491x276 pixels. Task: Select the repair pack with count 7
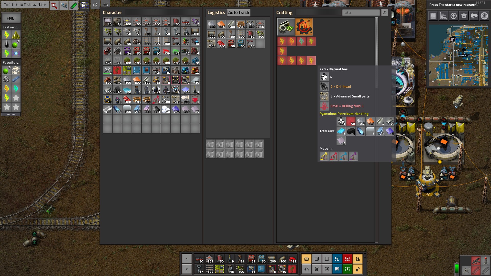107,70
